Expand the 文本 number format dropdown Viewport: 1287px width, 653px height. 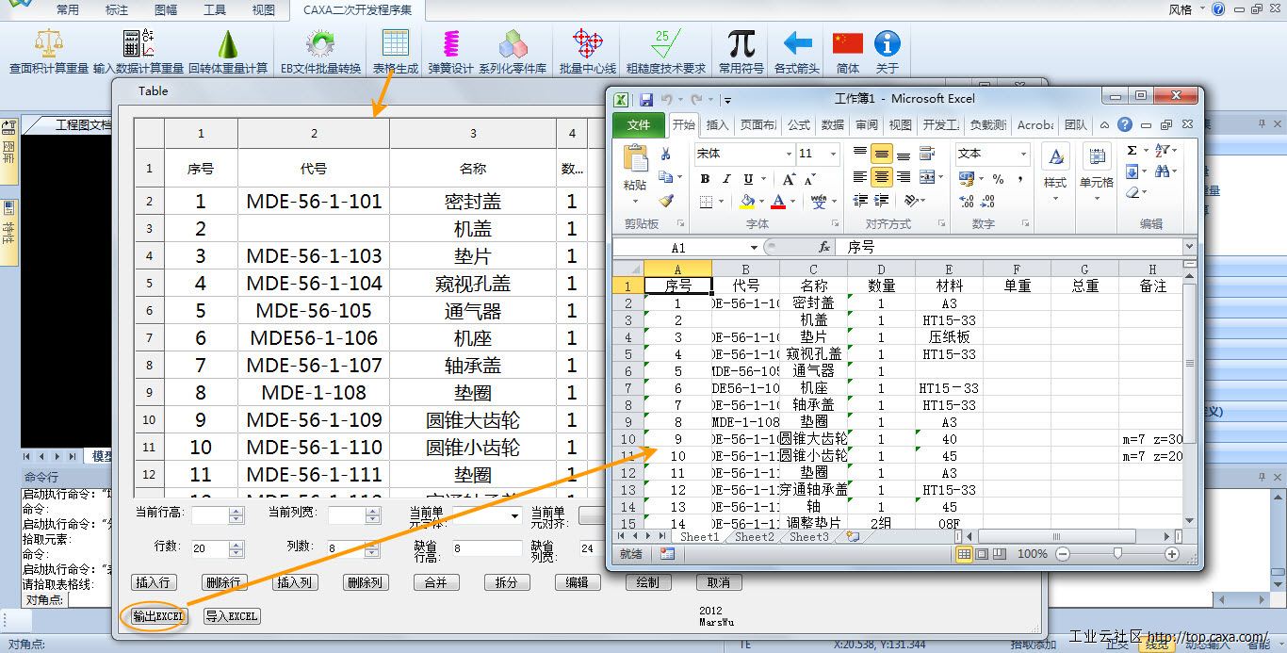coord(1023,154)
